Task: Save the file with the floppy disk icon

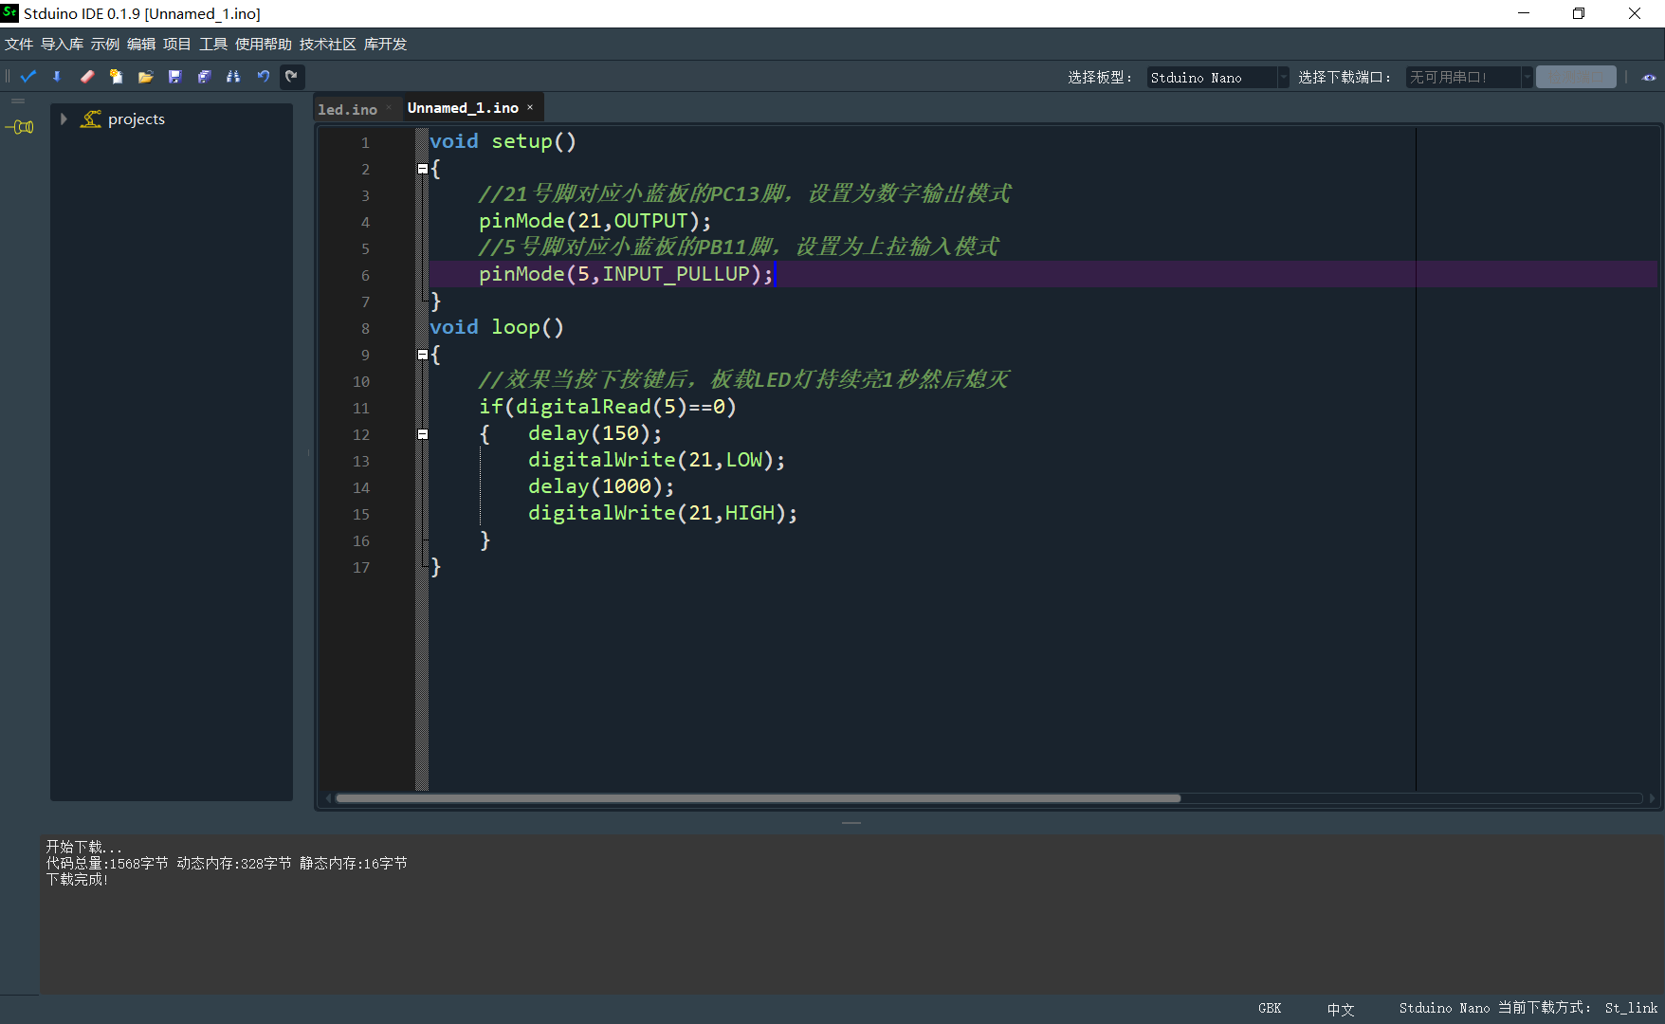Action: pyautogui.click(x=174, y=77)
